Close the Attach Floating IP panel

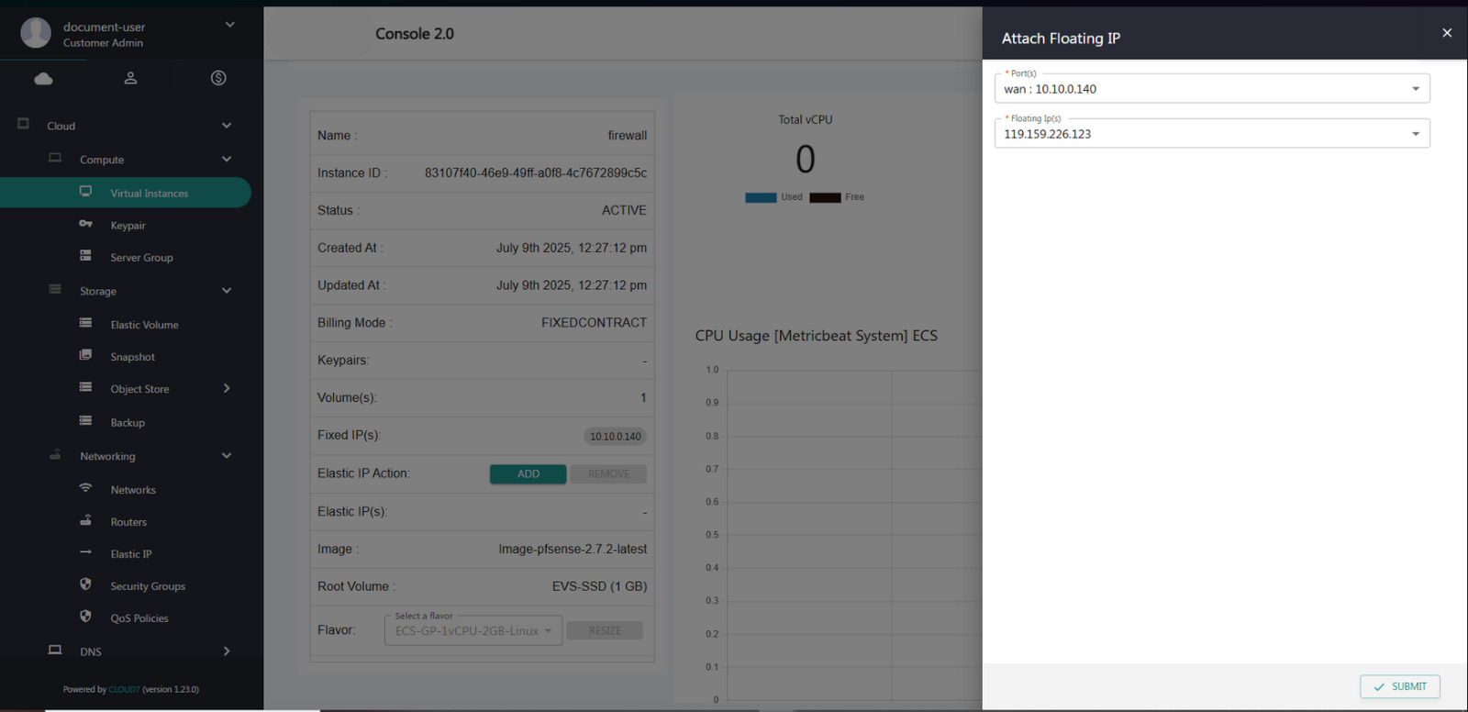click(x=1447, y=33)
